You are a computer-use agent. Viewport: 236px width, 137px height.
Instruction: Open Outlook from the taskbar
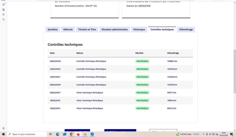tap(65, 134)
